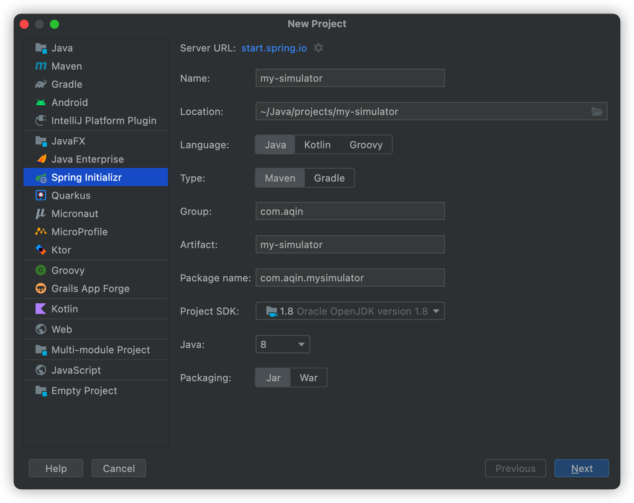Screen dimensions: 634x503
Task: Click the Multi-module Project folder icon
Action: click(x=41, y=350)
